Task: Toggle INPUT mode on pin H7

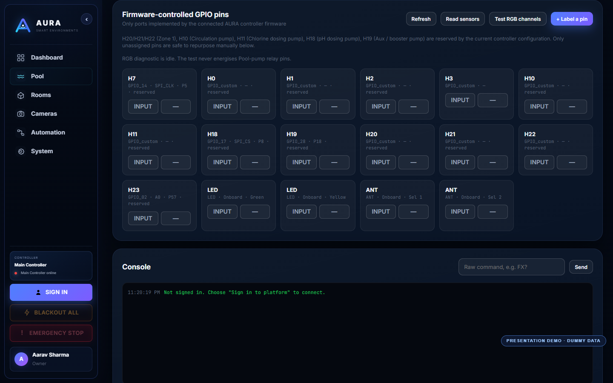Action: (x=143, y=106)
